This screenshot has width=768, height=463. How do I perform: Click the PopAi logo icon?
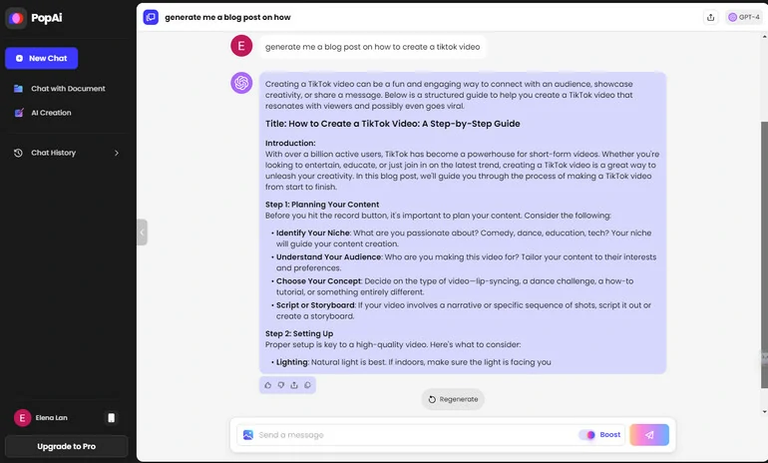[x=16, y=18]
